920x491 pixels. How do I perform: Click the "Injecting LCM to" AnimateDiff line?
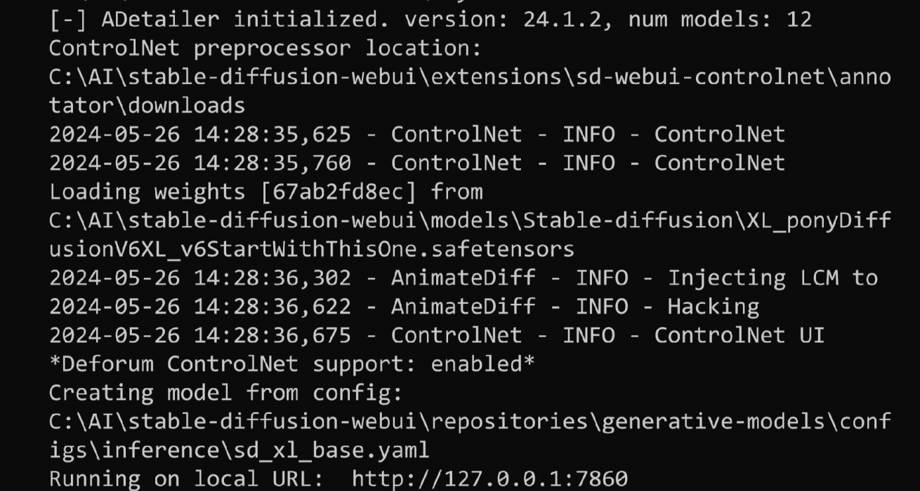(x=463, y=278)
